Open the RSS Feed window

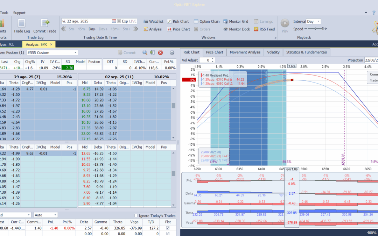tap(264, 29)
